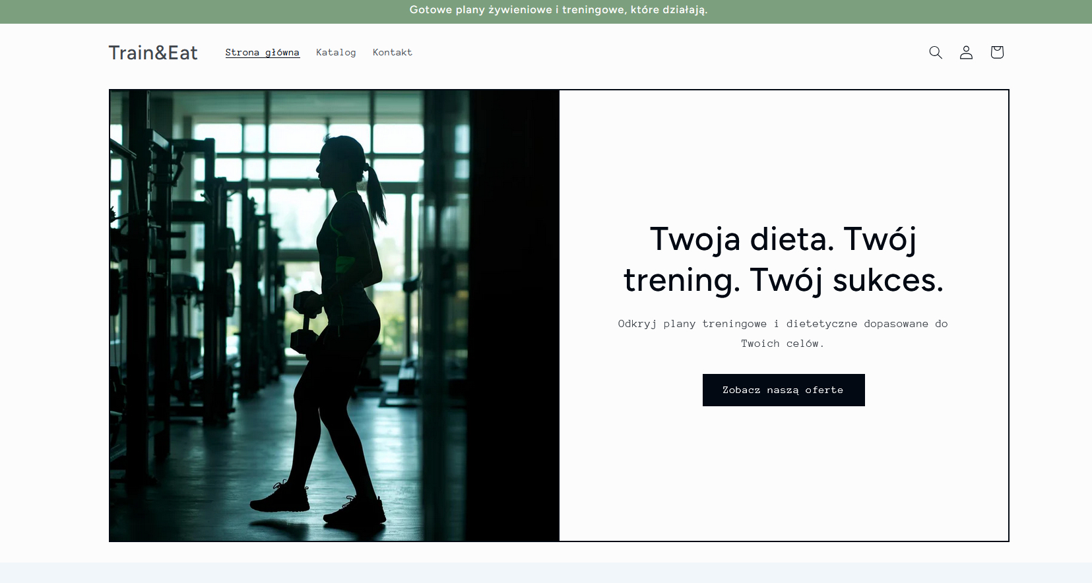Click the headline Twoja dieta. Twój trening.
This screenshot has width=1092, height=583.
click(x=783, y=259)
